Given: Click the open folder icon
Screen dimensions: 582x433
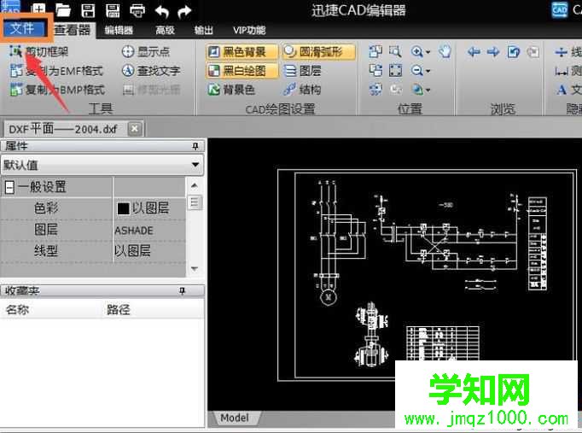Looking at the screenshot, I should coord(63,10).
